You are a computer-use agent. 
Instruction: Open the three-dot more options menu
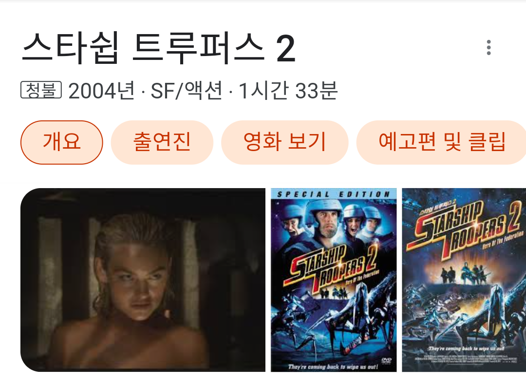pos(488,47)
